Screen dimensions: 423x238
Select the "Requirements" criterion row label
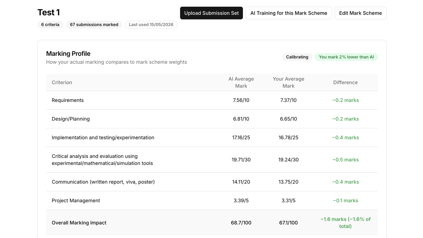pos(68,100)
